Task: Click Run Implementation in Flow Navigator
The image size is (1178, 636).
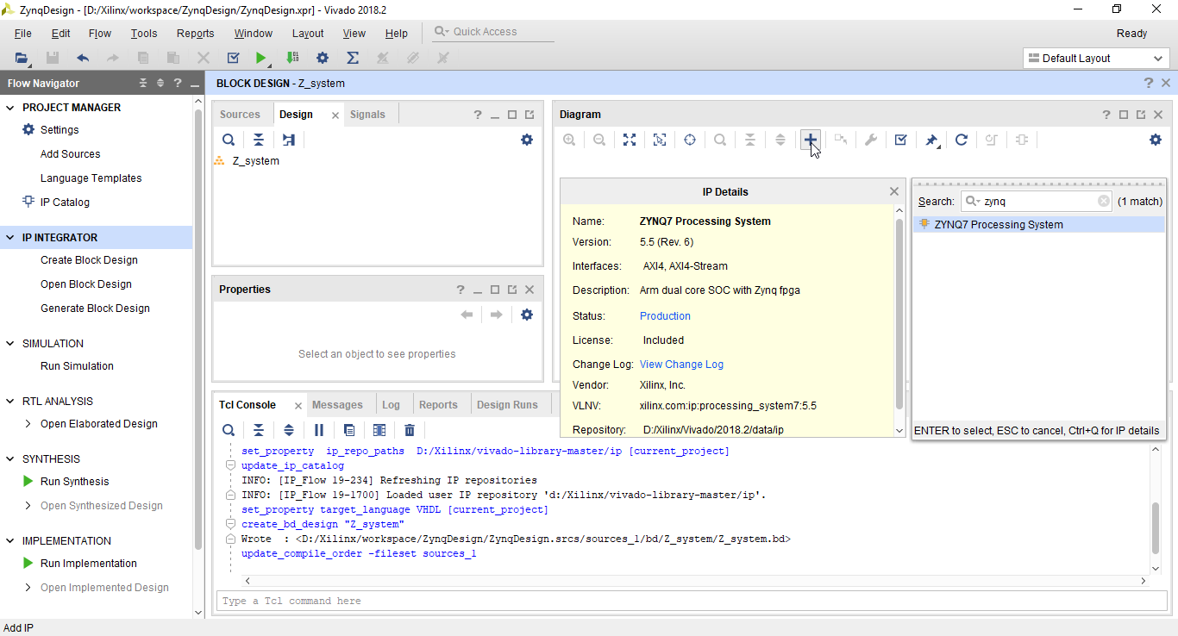Action: tap(88, 564)
